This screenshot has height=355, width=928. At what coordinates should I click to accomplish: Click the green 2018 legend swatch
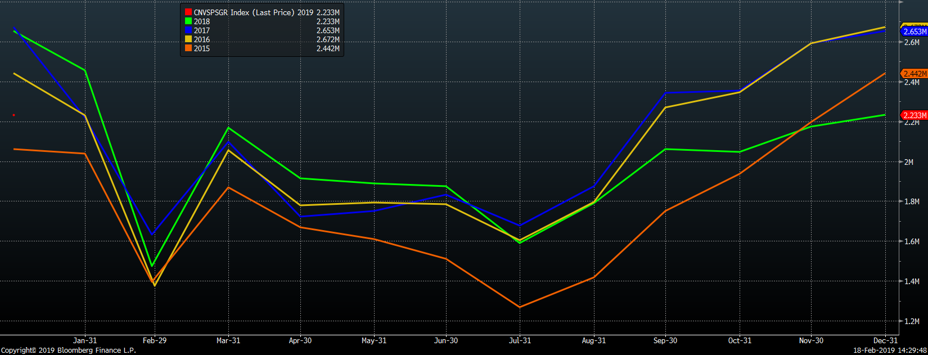click(188, 21)
